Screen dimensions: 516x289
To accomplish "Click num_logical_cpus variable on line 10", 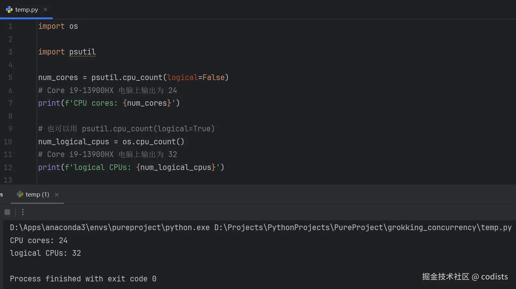I will pos(74,142).
